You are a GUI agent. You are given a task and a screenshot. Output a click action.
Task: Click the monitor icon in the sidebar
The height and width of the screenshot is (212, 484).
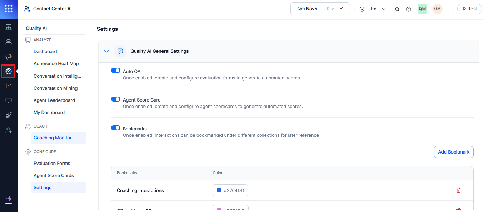[8, 100]
